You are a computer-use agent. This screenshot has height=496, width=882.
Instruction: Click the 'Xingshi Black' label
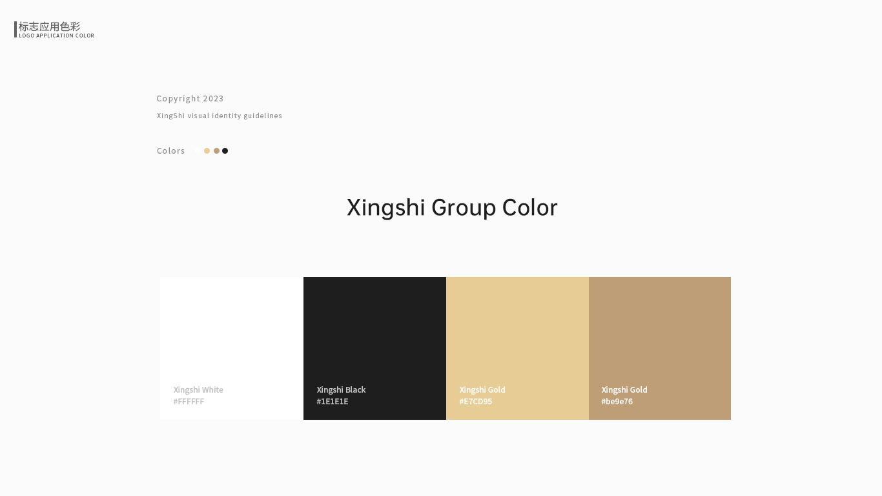click(341, 390)
